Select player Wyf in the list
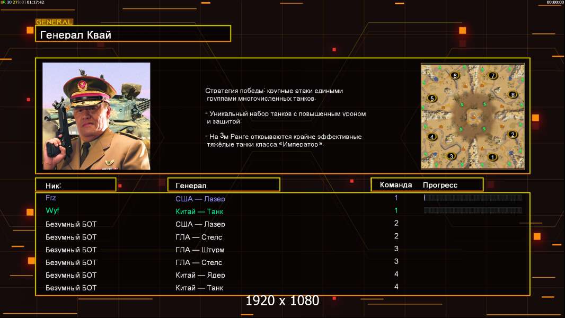Screen dimensions: 565x318 coord(52,211)
